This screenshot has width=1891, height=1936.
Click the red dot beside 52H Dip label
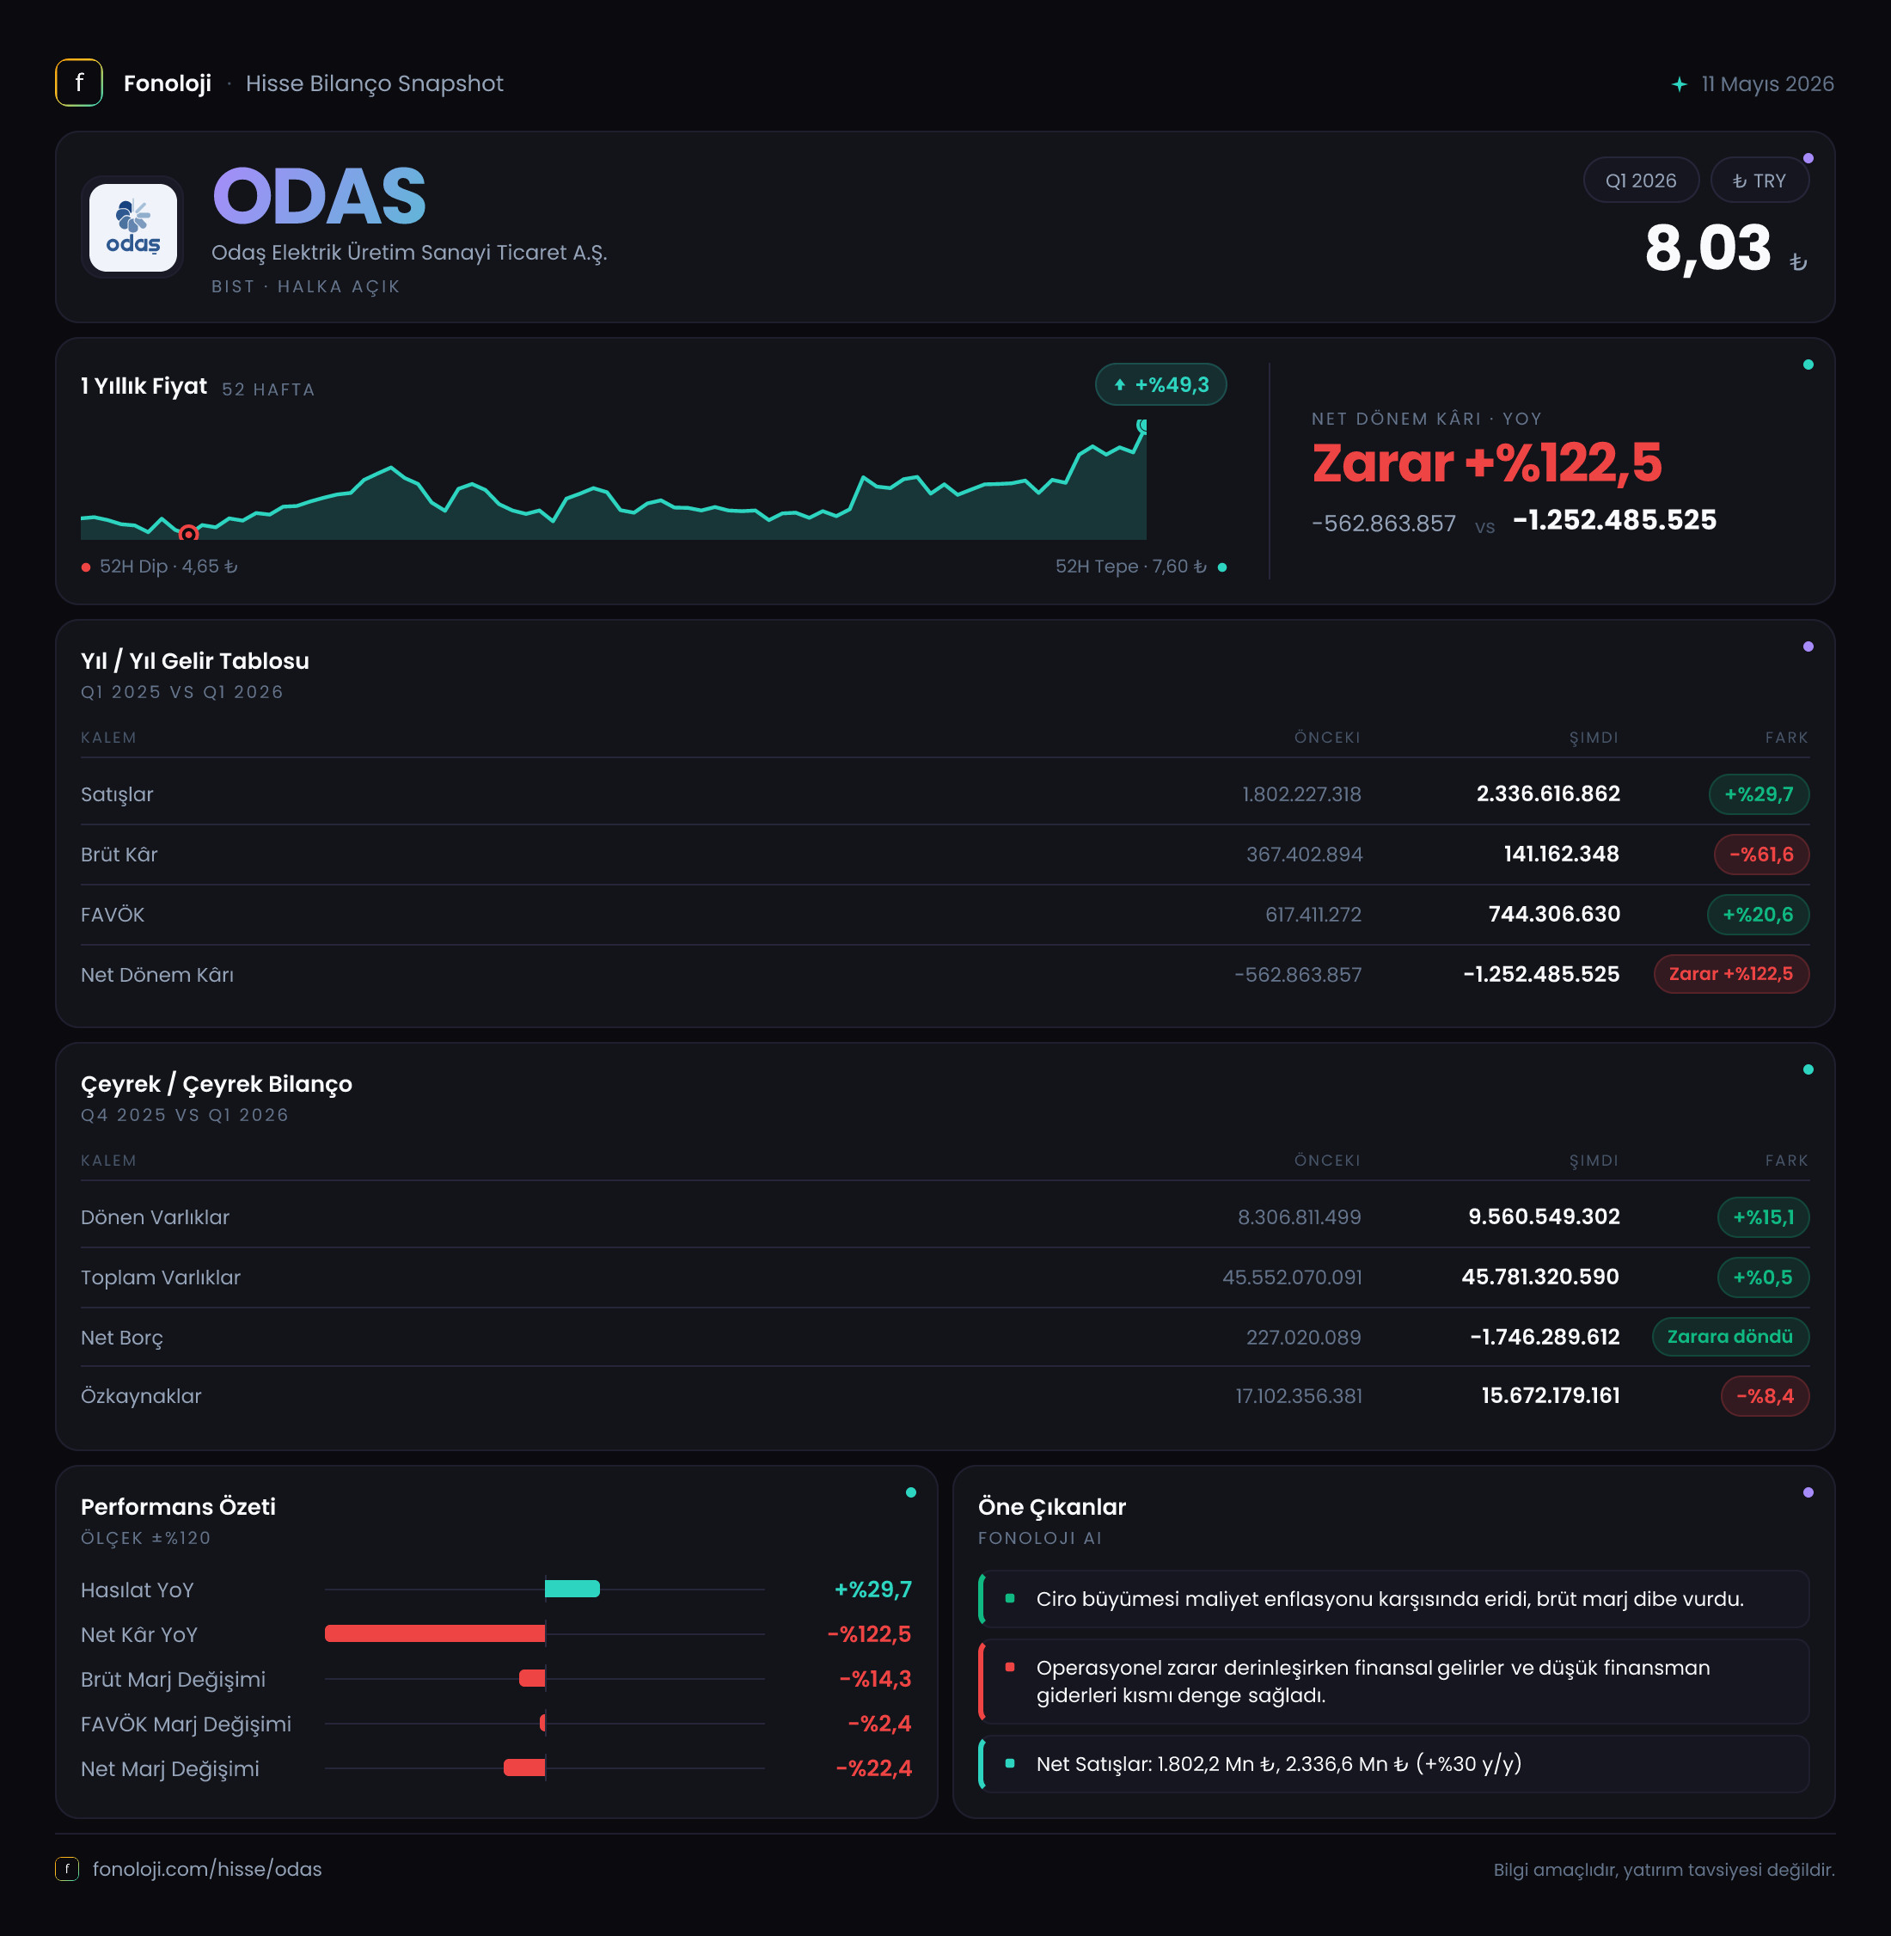pyautogui.click(x=87, y=567)
